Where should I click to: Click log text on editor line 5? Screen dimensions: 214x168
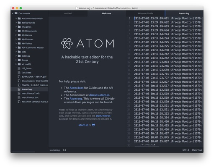tap(168, 34)
